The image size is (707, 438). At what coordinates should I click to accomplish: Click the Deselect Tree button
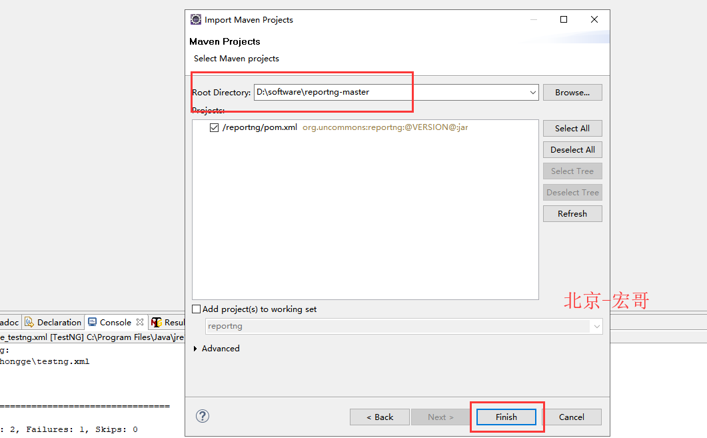coord(572,193)
